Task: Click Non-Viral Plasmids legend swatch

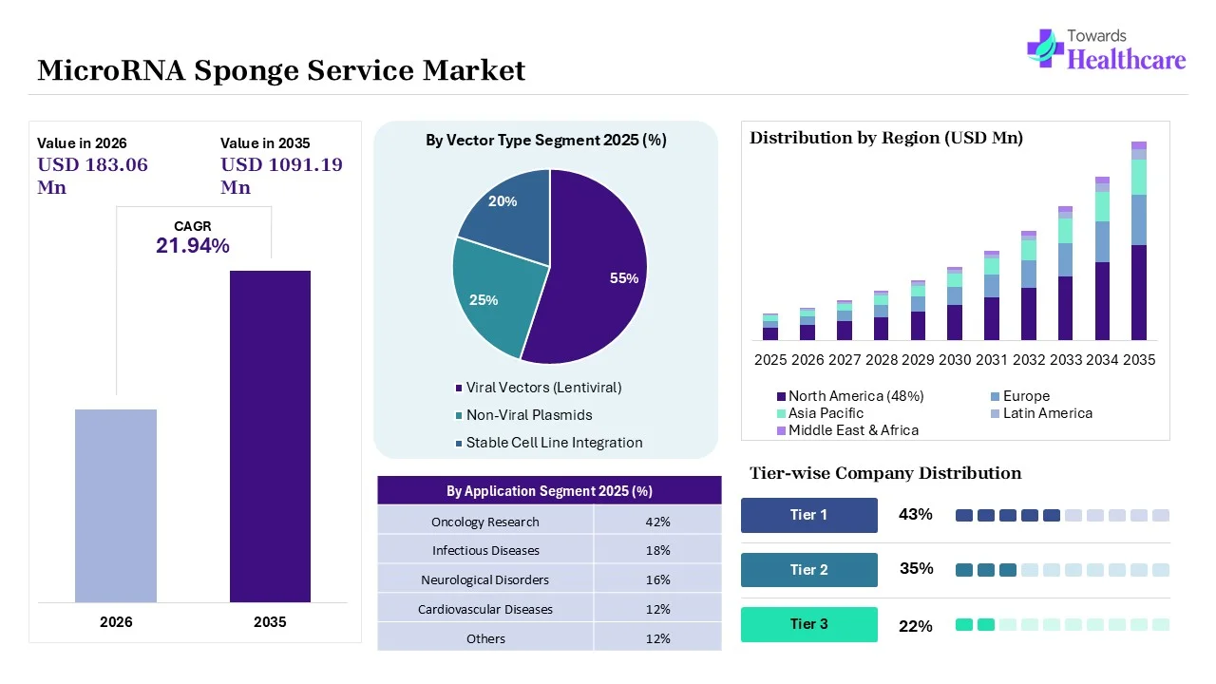Action: click(x=459, y=415)
